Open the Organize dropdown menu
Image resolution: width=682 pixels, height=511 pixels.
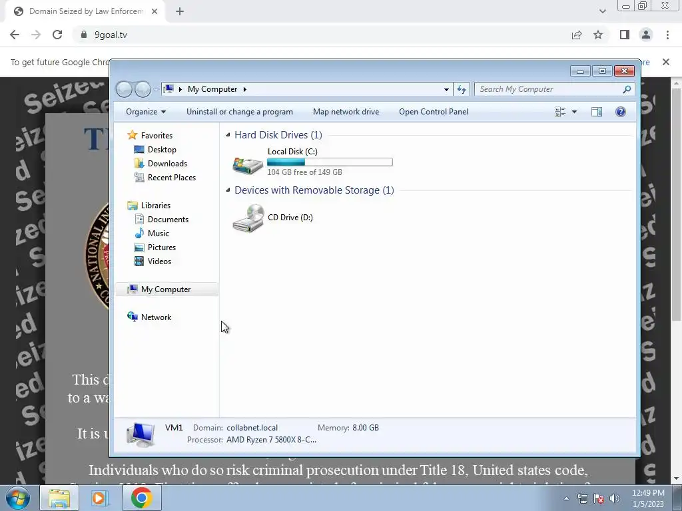146,112
